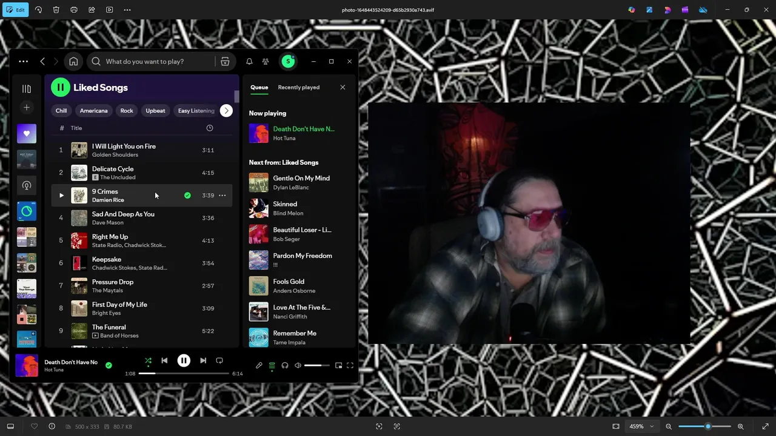Close the Queue panel
Screen dimensions: 776x436
(x=343, y=87)
